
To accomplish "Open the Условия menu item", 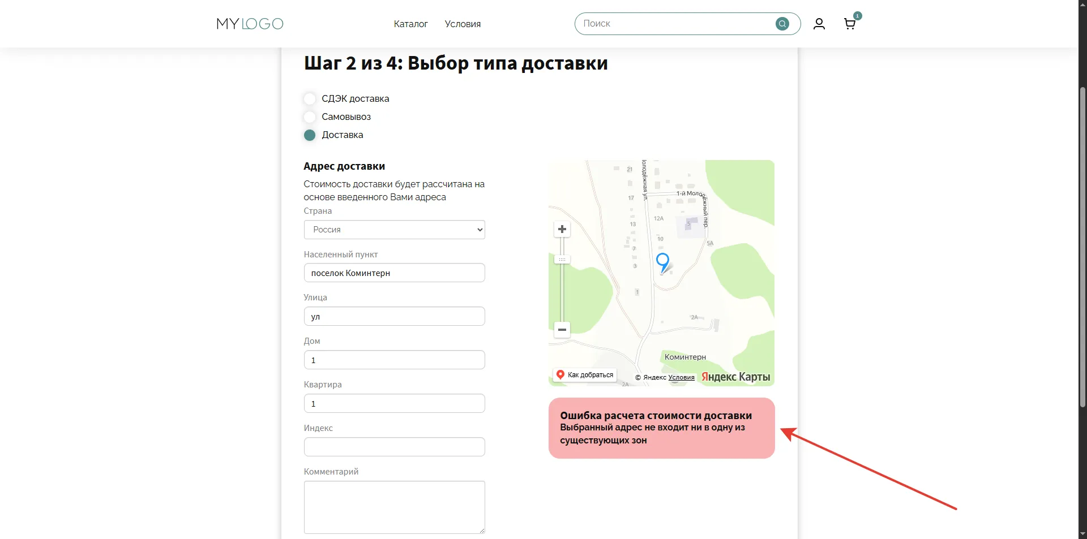I will click(x=463, y=24).
